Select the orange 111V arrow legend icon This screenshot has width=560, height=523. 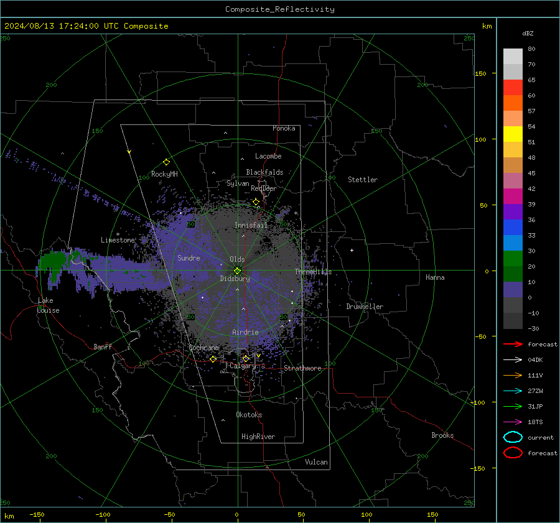tap(513, 375)
